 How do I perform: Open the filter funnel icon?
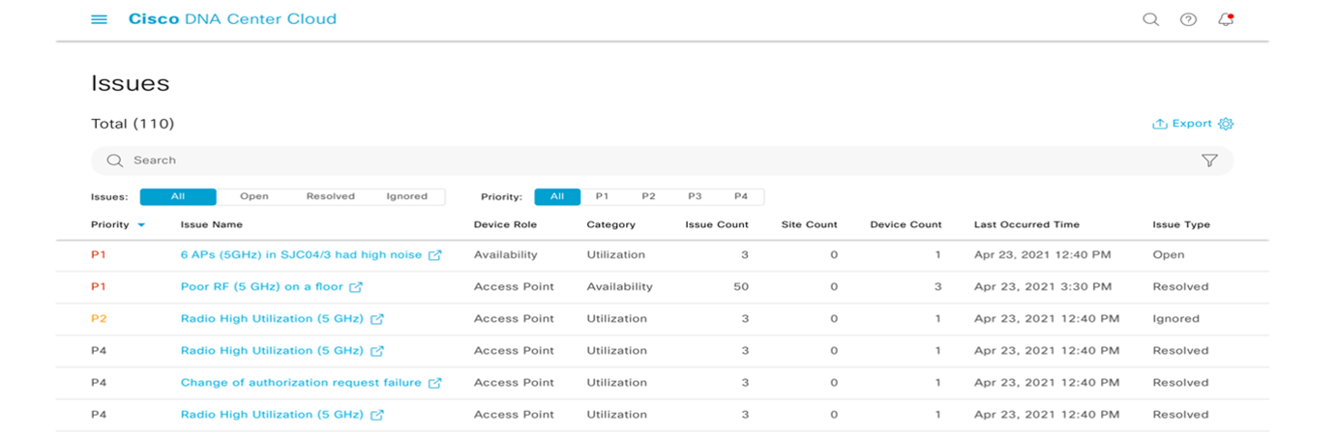1208,160
